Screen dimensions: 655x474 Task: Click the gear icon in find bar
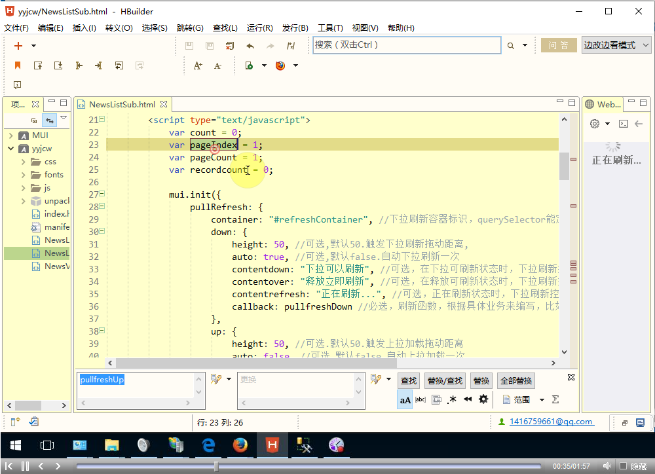(x=483, y=399)
